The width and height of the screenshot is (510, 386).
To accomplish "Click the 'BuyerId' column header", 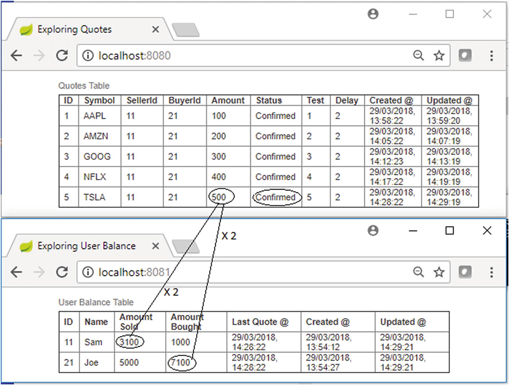I will coord(184,100).
